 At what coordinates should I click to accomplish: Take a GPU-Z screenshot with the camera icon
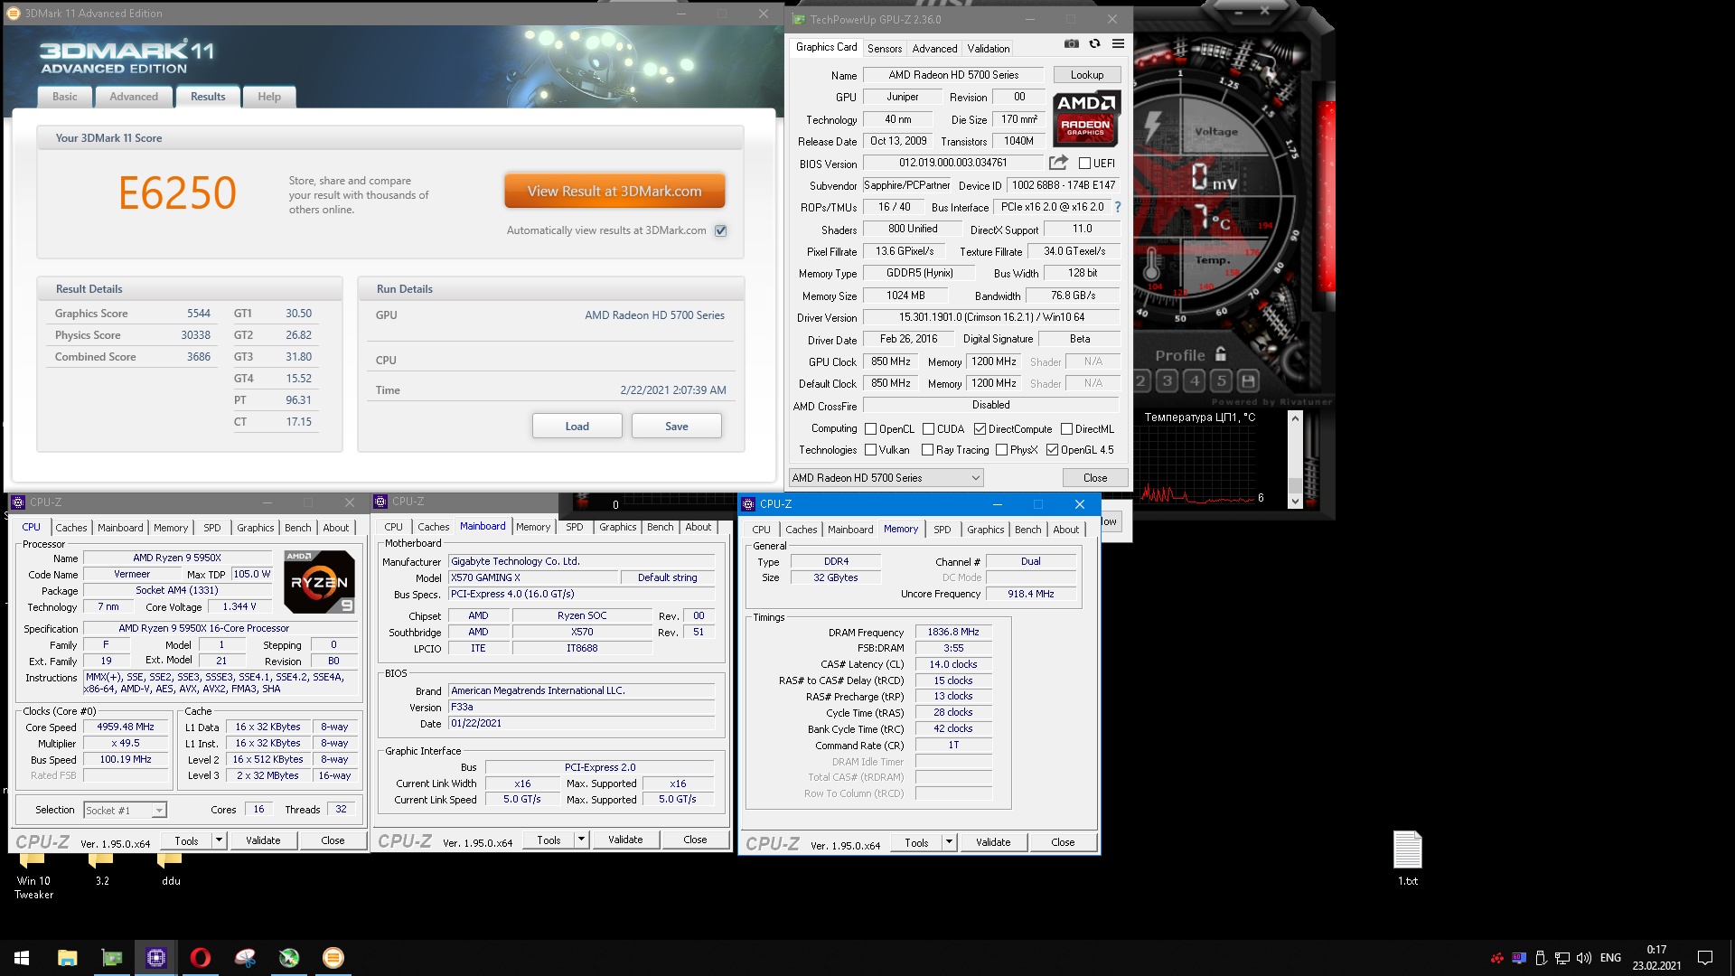(x=1071, y=43)
